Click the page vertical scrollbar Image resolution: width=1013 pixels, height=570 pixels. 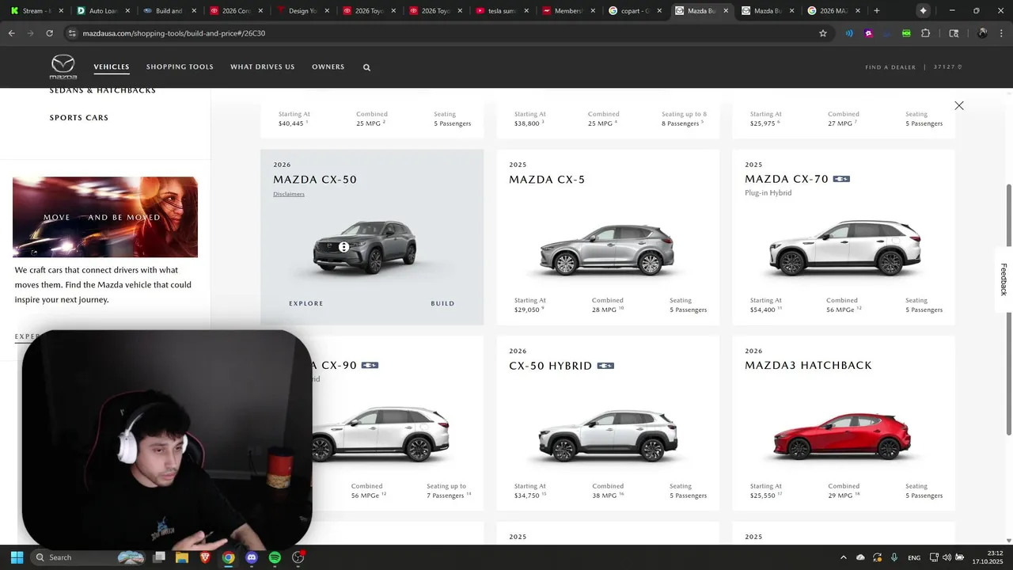click(1008, 309)
